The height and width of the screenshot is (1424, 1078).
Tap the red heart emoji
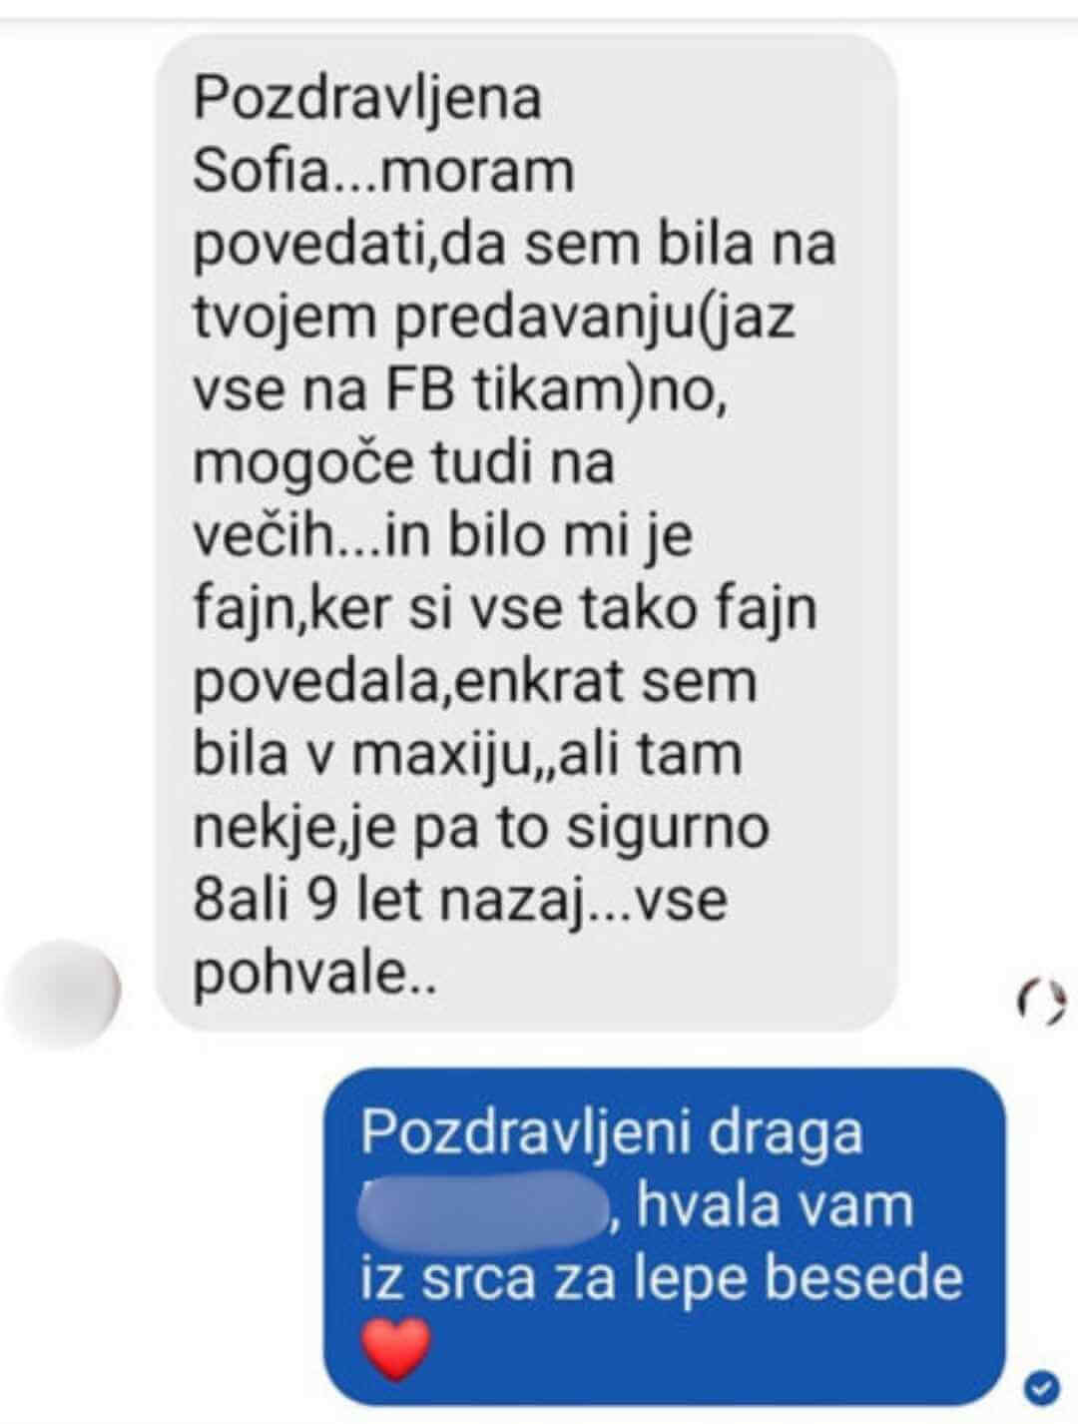[x=395, y=1349]
